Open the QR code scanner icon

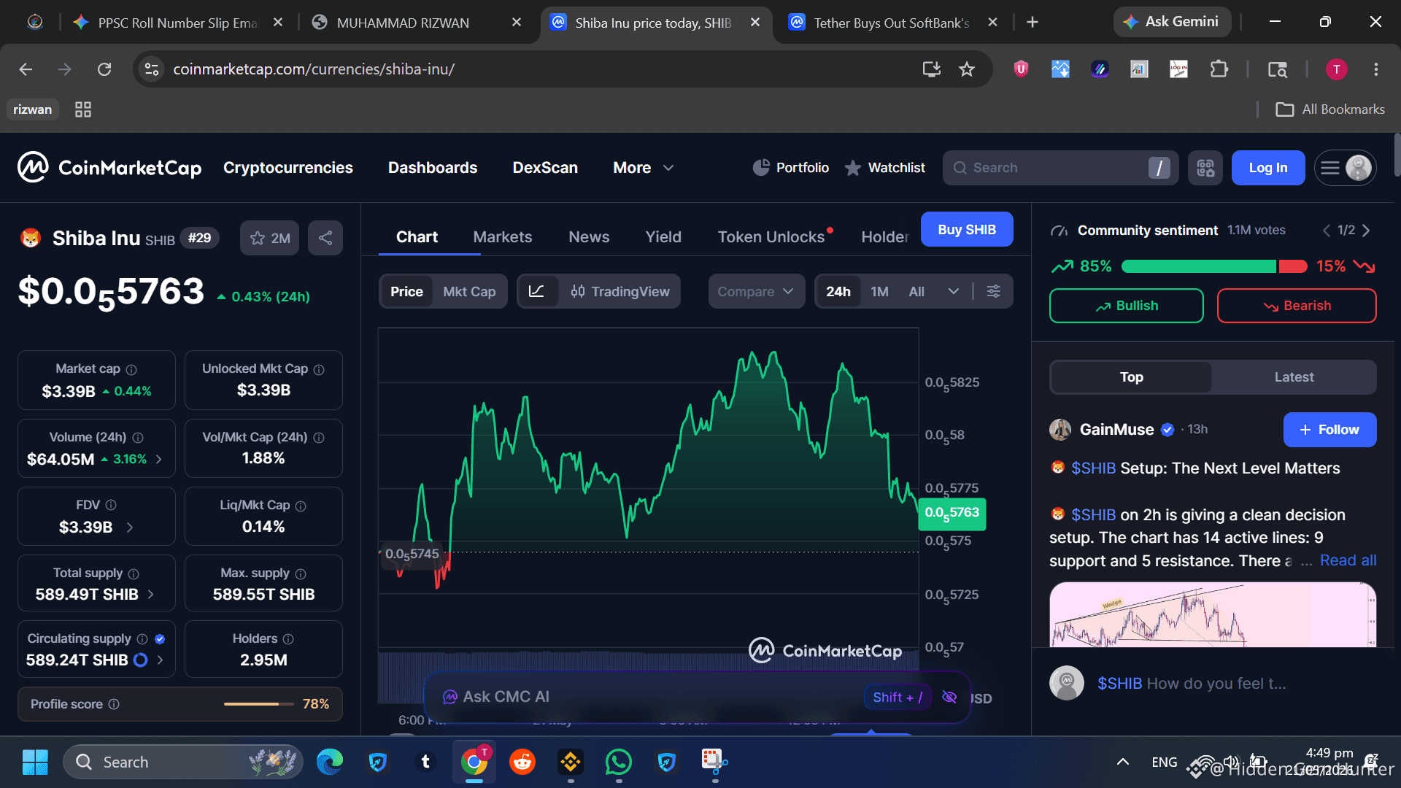[x=1205, y=168]
